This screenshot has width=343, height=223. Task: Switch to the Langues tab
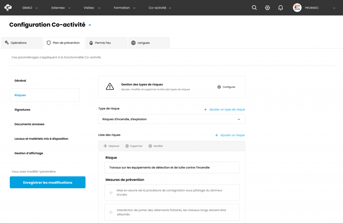(x=149, y=43)
